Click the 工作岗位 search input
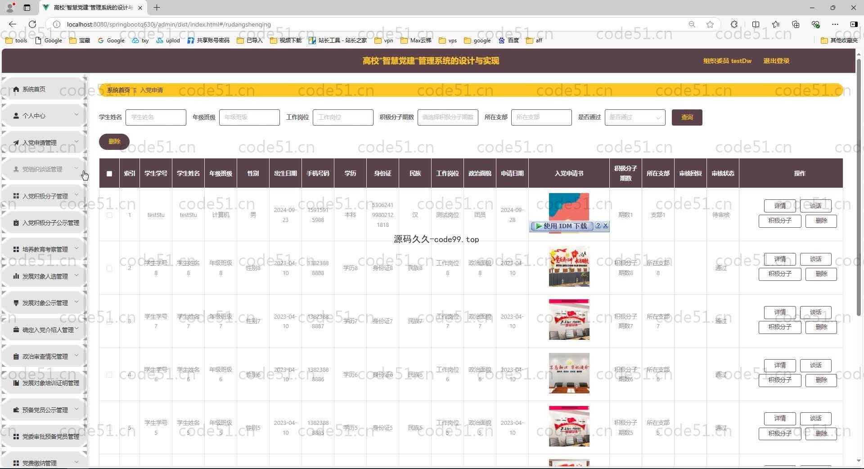The width and height of the screenshot is (864, 469). coord(343,117)
